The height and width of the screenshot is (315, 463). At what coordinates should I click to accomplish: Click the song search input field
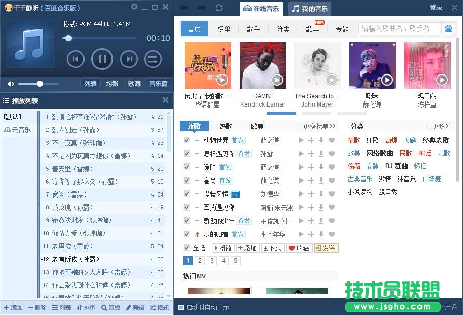point(400,28)
